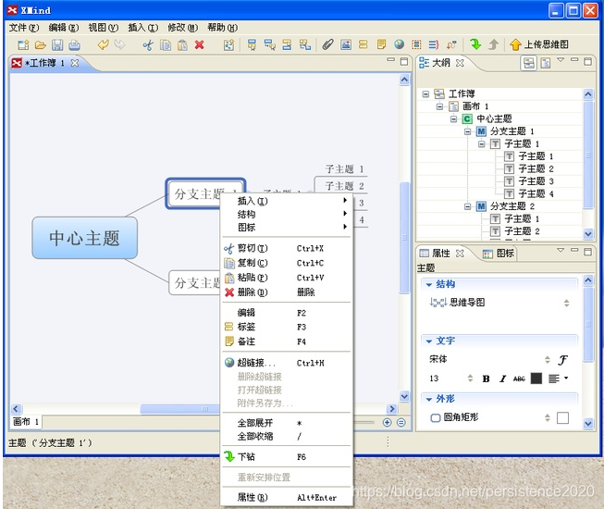
Task: Click the Notes toolbar icon
Action: tap(381, 44)
